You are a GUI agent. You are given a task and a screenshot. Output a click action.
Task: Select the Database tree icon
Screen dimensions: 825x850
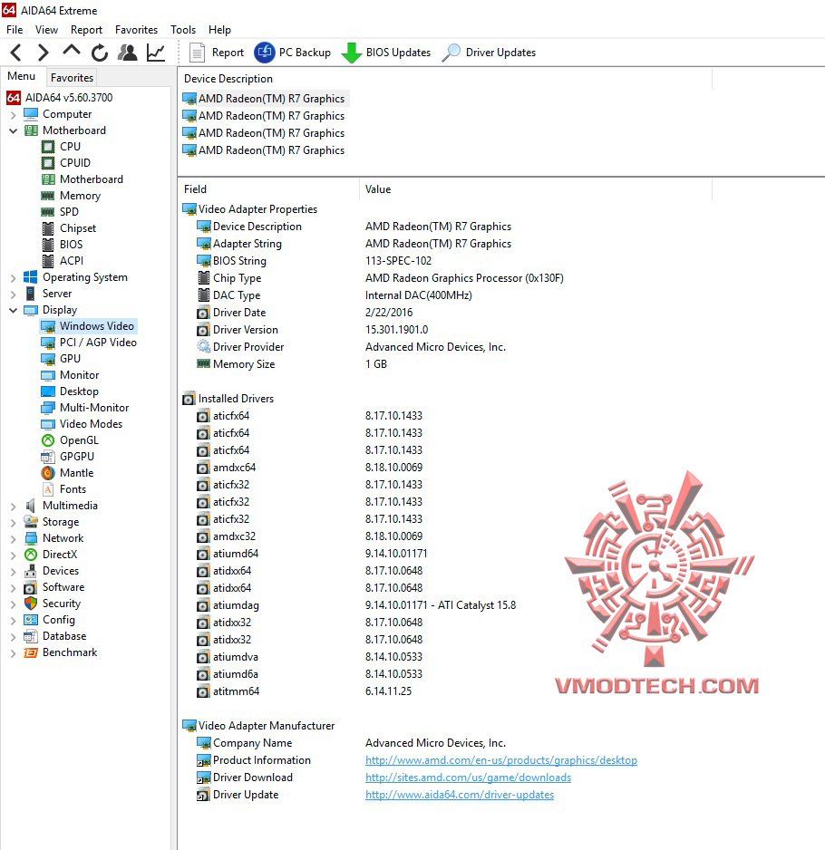[31, 636]
